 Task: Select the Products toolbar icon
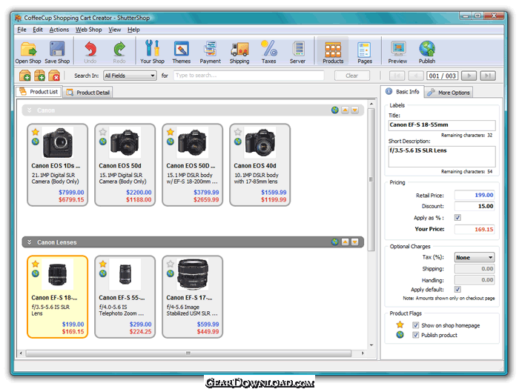pyautogui.click(x=333, y=51)
